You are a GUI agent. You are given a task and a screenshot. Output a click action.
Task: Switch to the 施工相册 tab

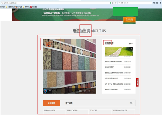point(69,103)
